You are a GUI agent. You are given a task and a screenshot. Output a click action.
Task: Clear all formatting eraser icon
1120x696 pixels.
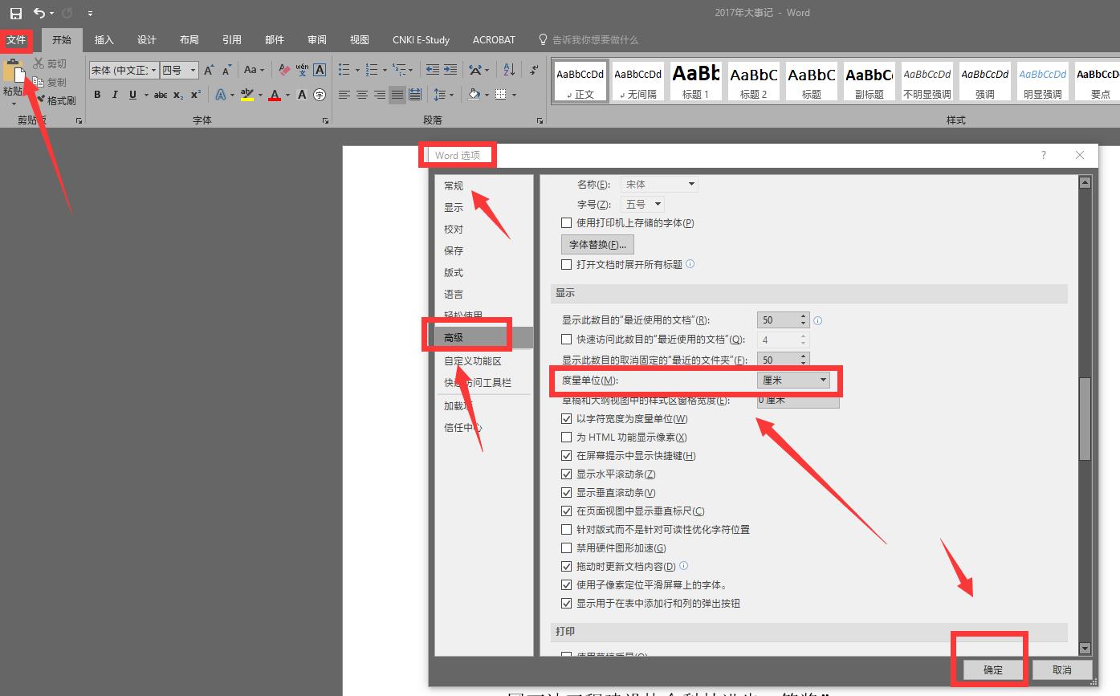pos(284,71)
